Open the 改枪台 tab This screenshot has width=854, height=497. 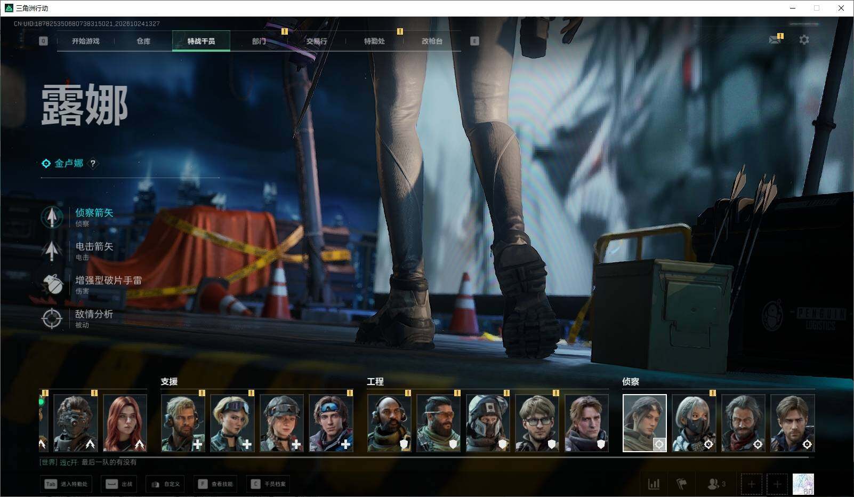[432, 41]
